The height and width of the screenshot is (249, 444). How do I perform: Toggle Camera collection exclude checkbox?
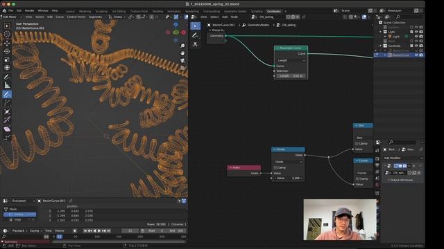[x=411, y=27]
